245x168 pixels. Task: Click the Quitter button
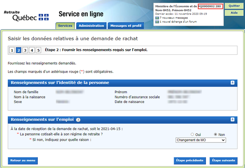pos(234,6)
